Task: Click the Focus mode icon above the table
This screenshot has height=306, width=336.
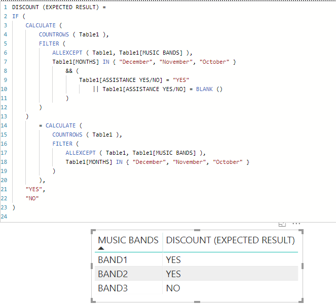Action: click(x=282, y=224)
